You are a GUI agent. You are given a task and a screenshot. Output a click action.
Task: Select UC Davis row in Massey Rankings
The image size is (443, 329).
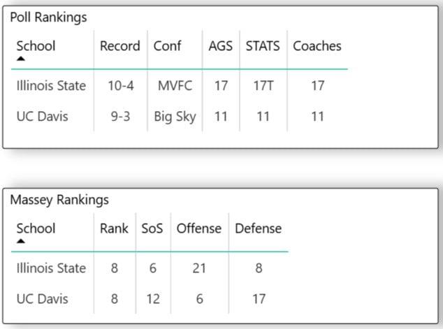[42, 299]
